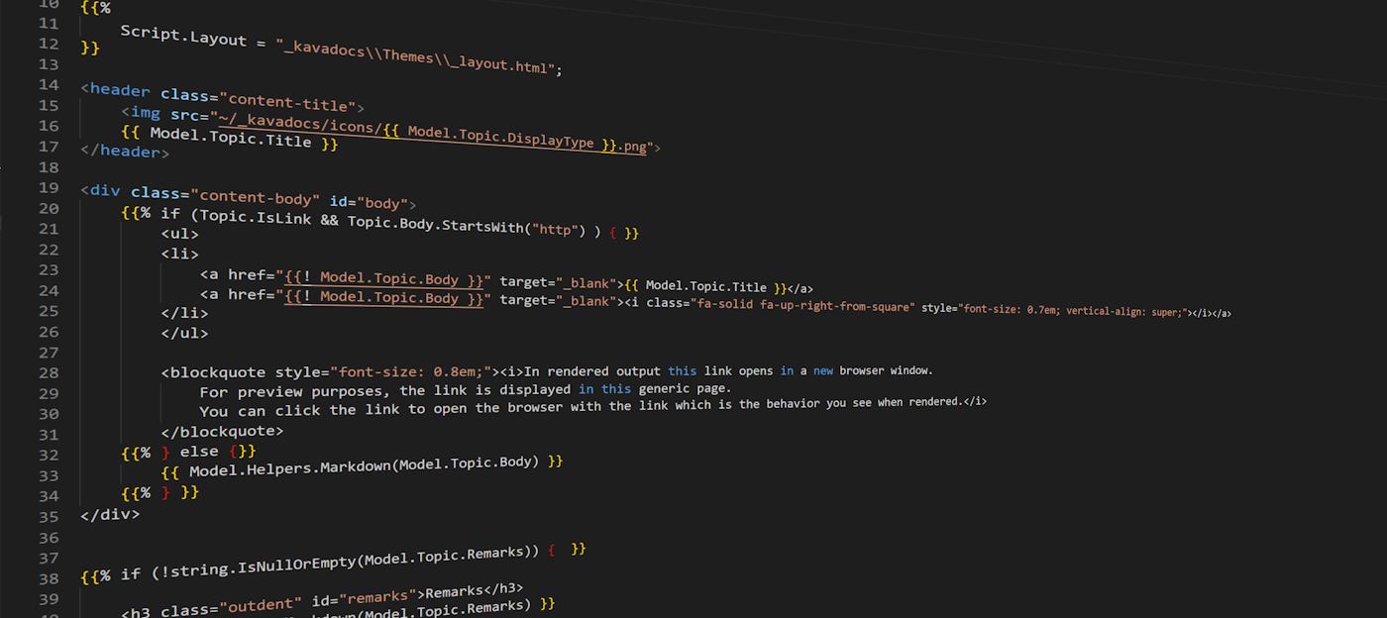Viewport: 1387px width, 618px height.
Task: Click the closing </a> after Model.Topic.Title
Action: tap(800, 289)
